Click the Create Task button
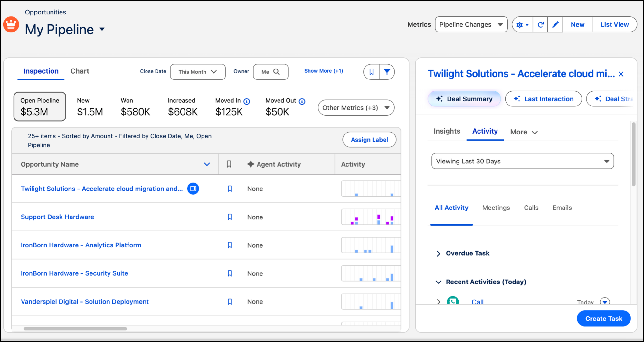 point(604,319)
